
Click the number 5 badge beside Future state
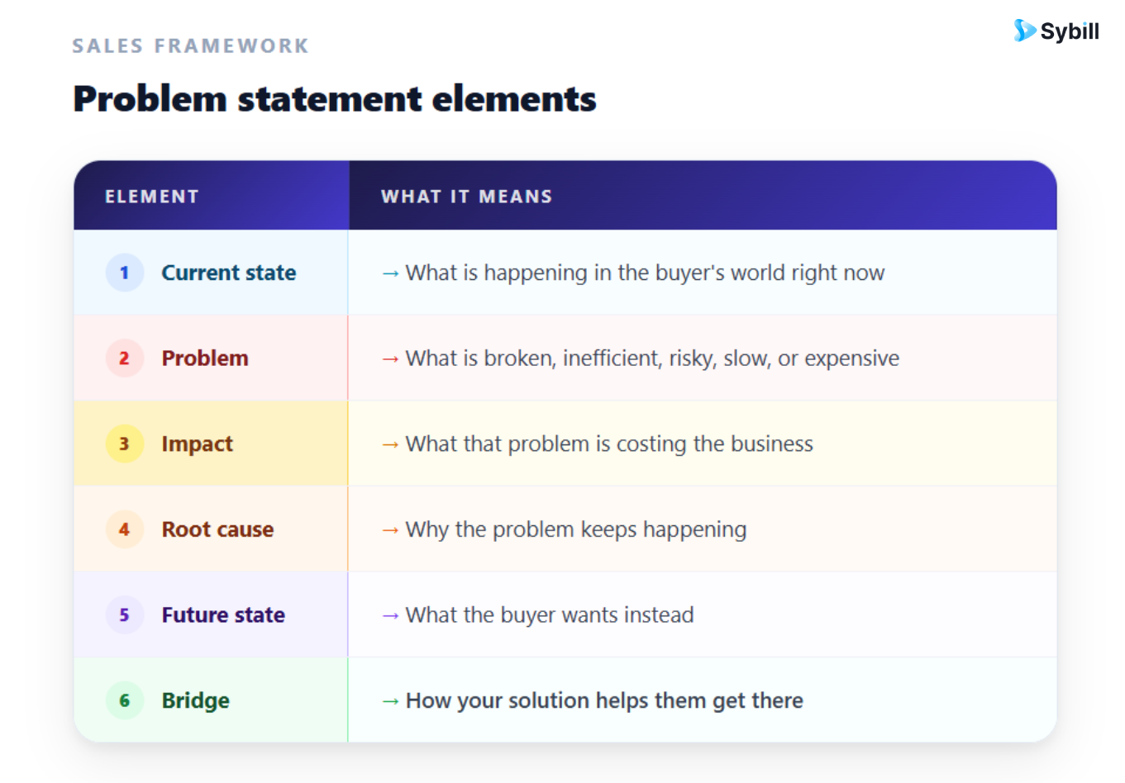tap(125, 615)
